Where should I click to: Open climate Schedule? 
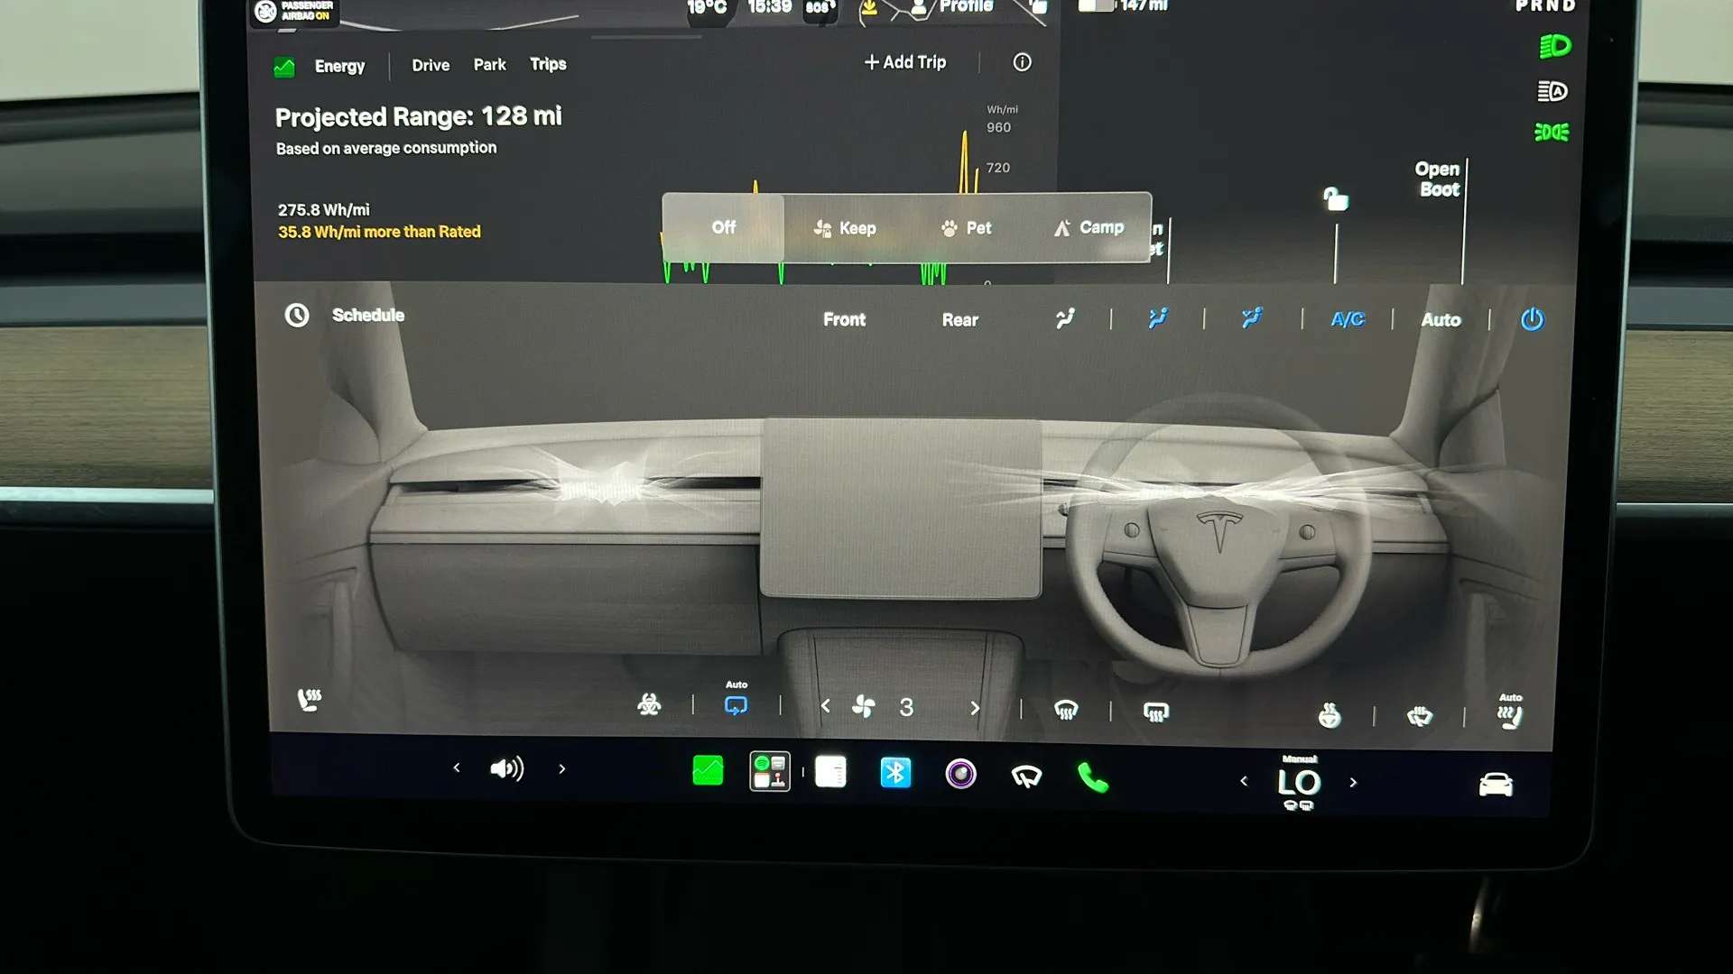[345, 315]
